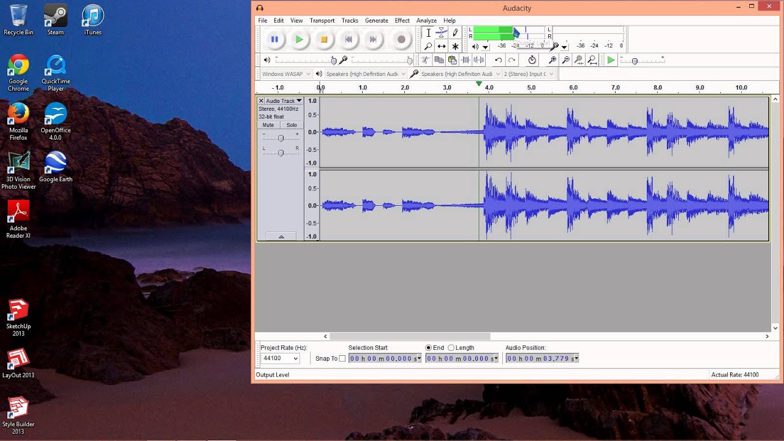784x441 pixels.
Task: Select the Envelope tool
Action: (x=442, y=33)
